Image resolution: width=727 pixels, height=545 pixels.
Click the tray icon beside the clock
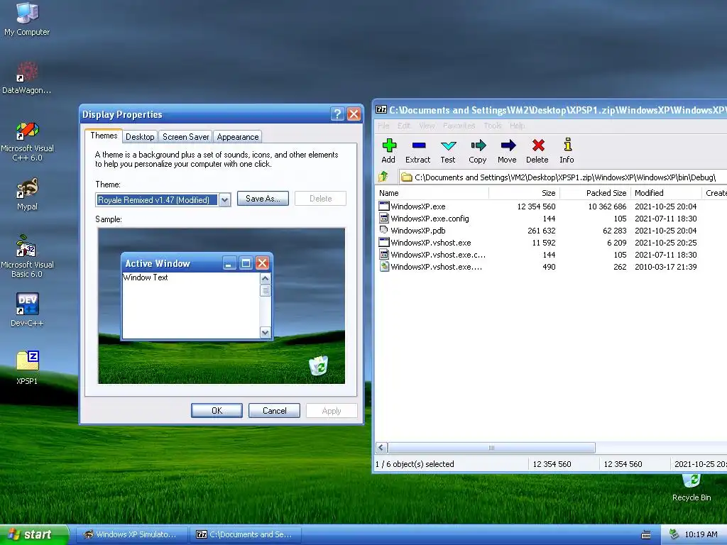click(674, 534)
